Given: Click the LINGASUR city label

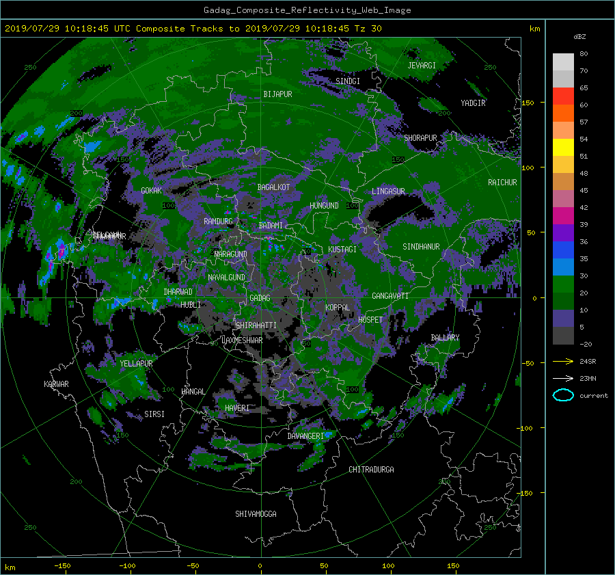Looking at the screenshot, I should 388,191.
